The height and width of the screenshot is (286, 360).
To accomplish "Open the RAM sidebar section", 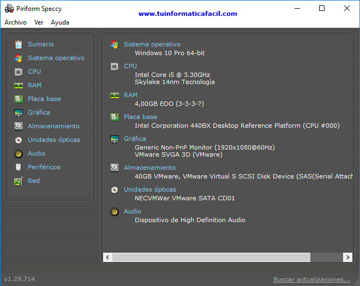I will [34, 85].
